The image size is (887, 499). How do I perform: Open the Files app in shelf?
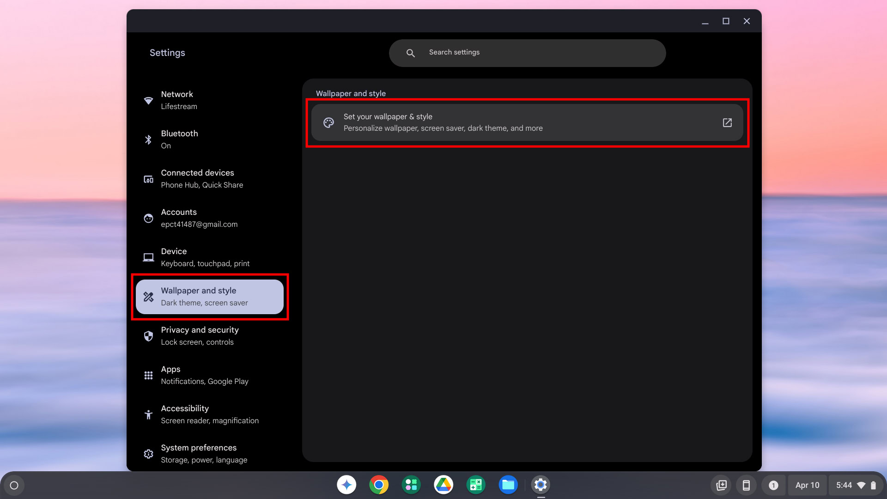508,485
